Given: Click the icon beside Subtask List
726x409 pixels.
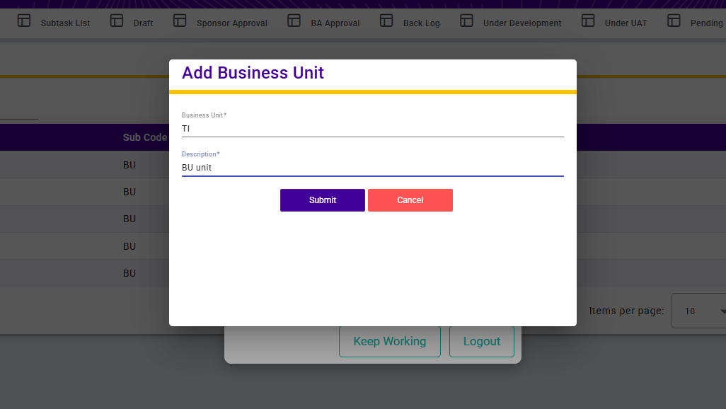Looking at the screenshot, I should coord(24,21).
